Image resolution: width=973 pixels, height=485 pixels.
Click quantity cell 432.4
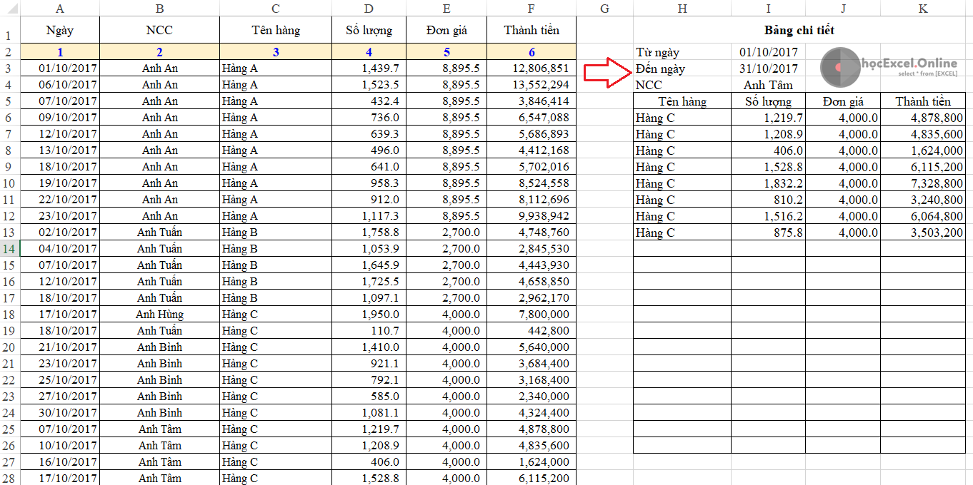(369, 101)
